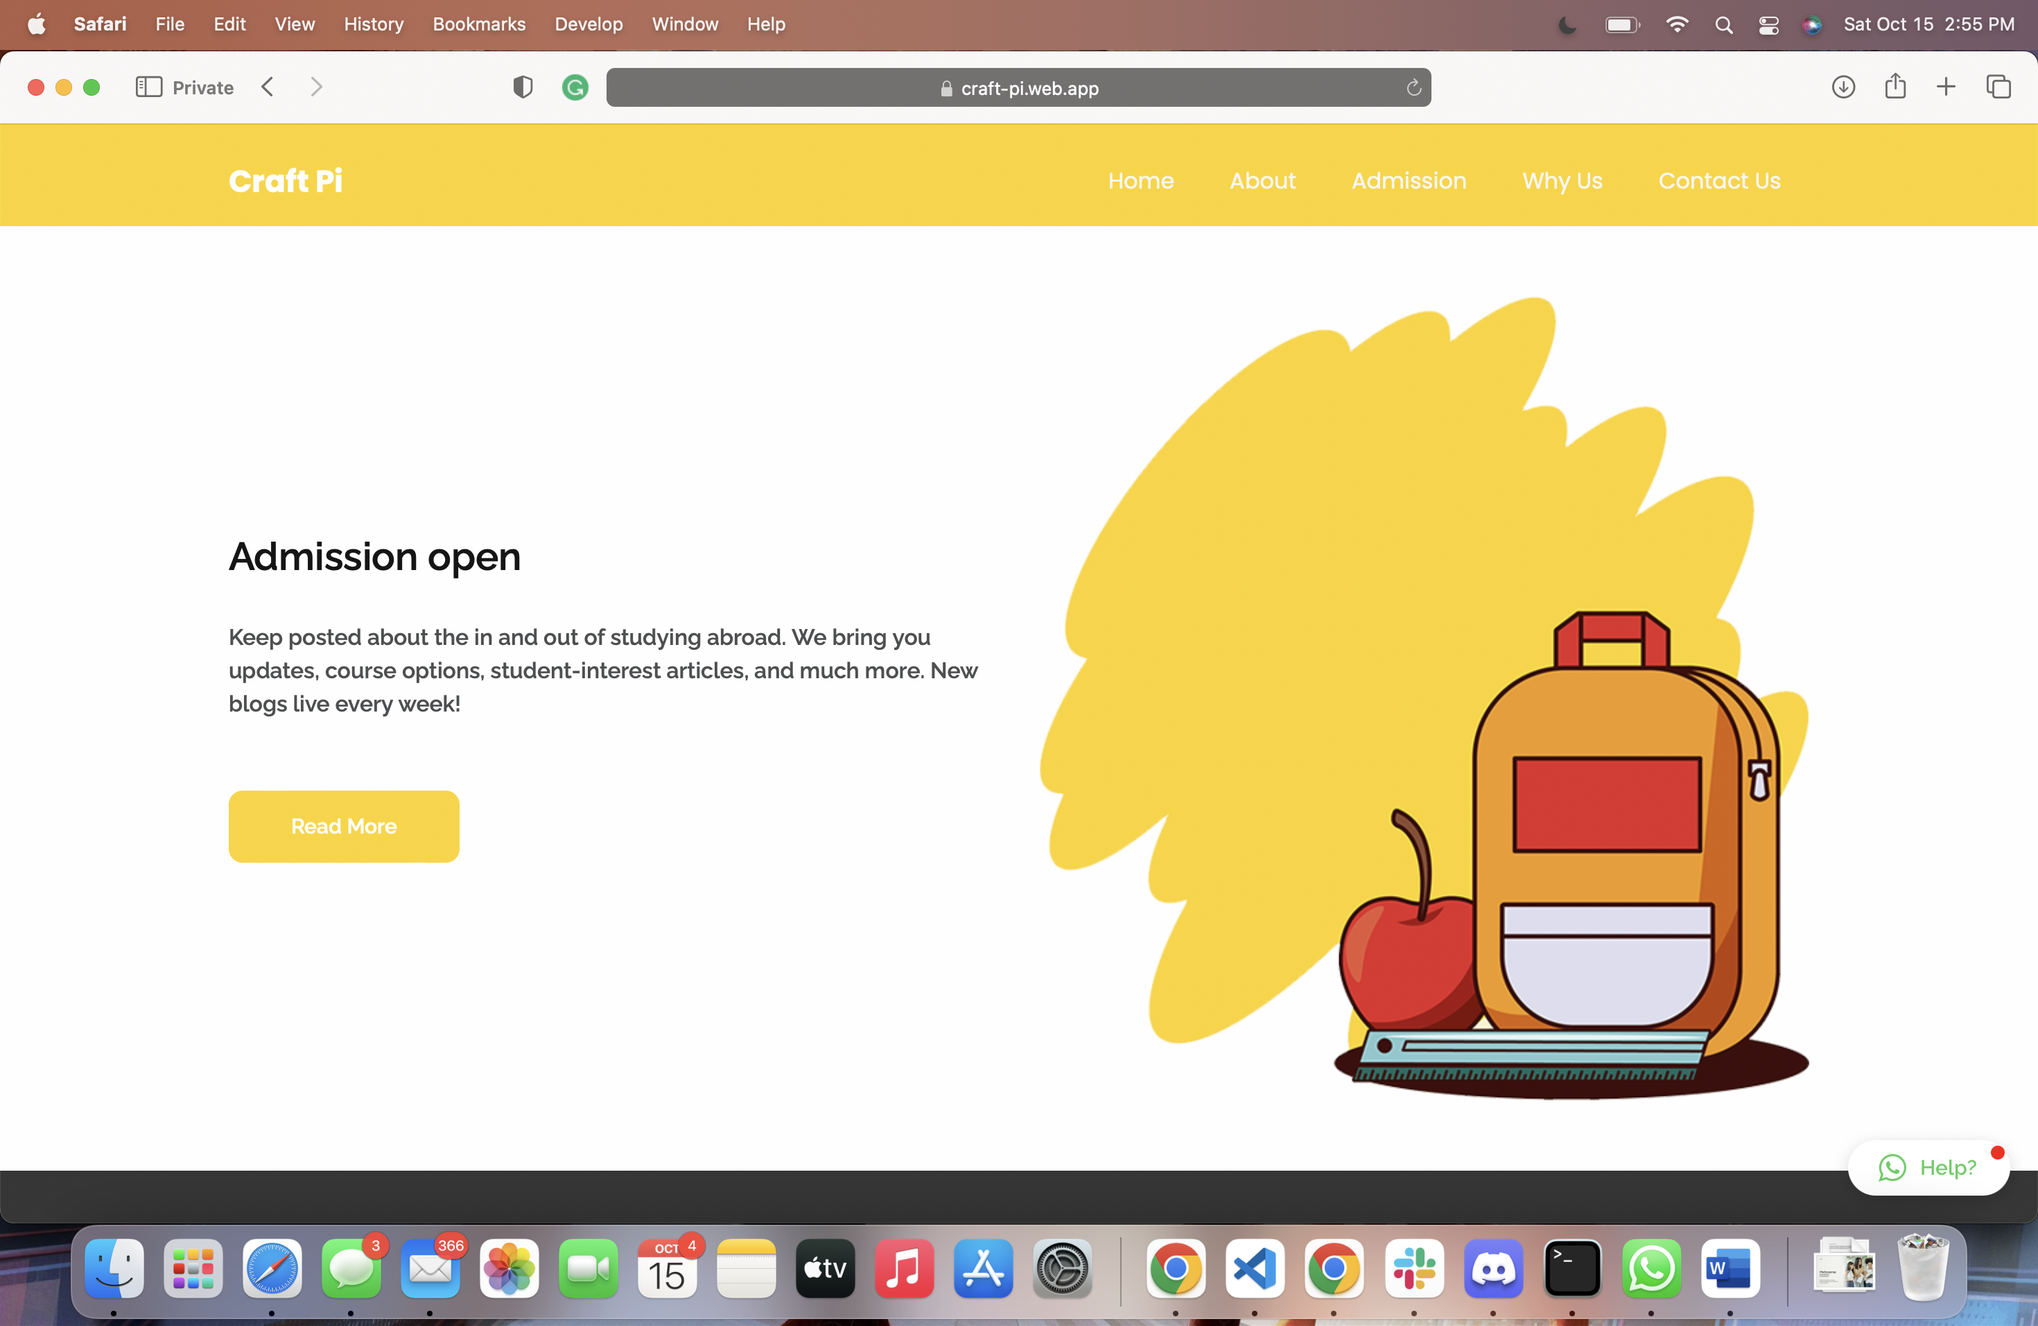Show downloads in Safari toolbar

click(x=1843, y=87)
